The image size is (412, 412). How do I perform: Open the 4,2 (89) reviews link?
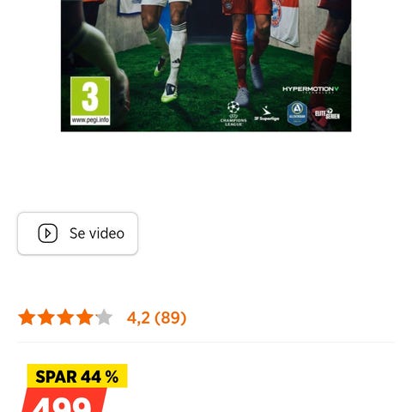tap(156, 318)
